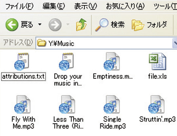
Task: Open the ファイル(F) menu
Action: (x=19, y=6)
